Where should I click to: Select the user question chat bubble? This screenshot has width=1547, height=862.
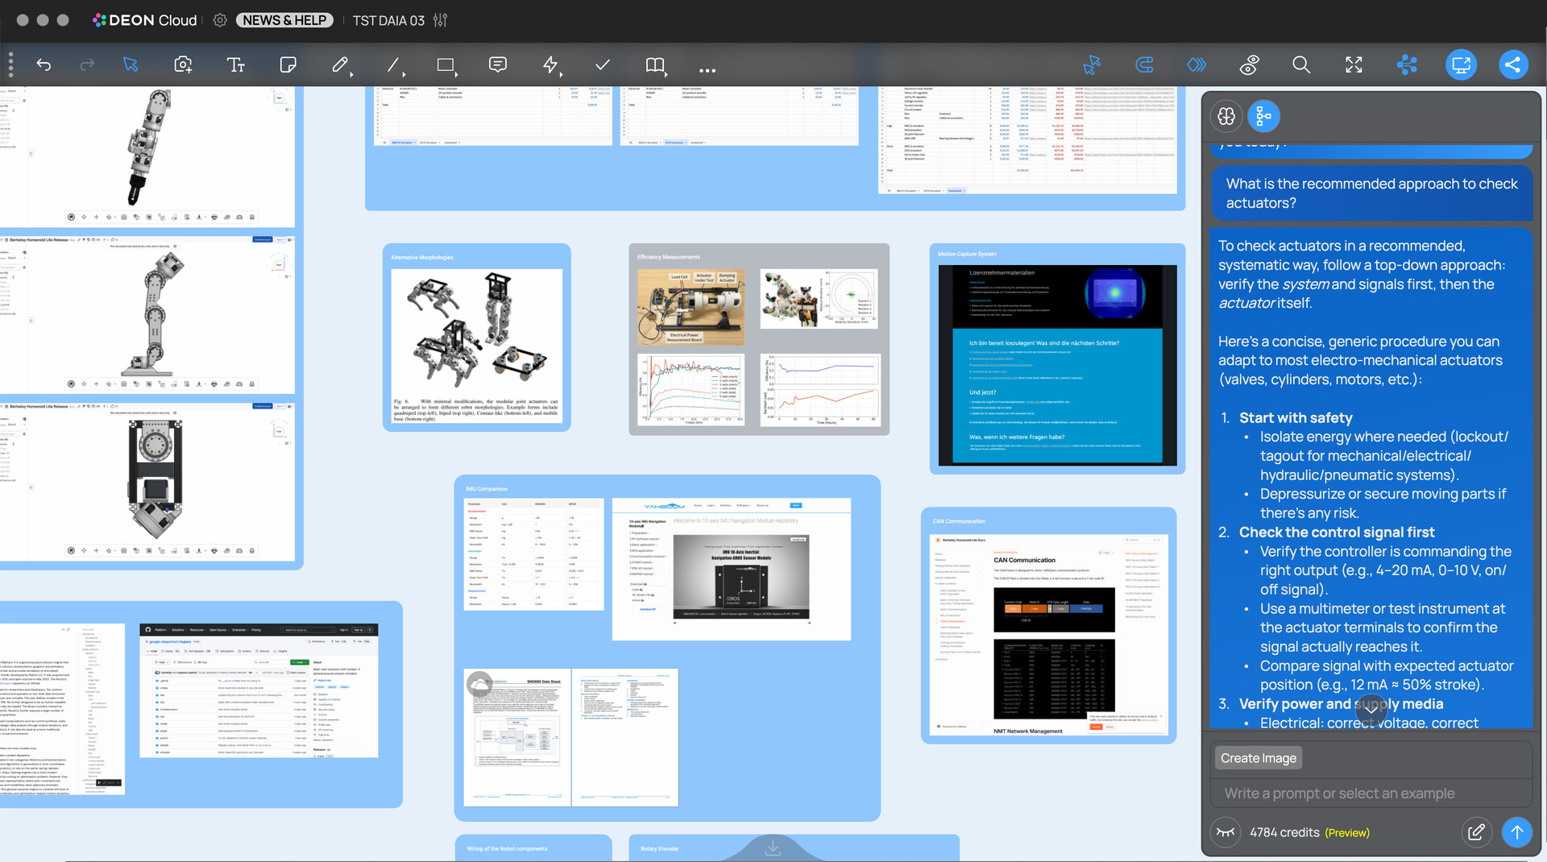[1372, 193]
